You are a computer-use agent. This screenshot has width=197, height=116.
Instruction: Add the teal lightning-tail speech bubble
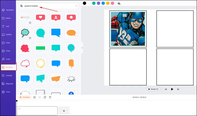pos(40,79)
